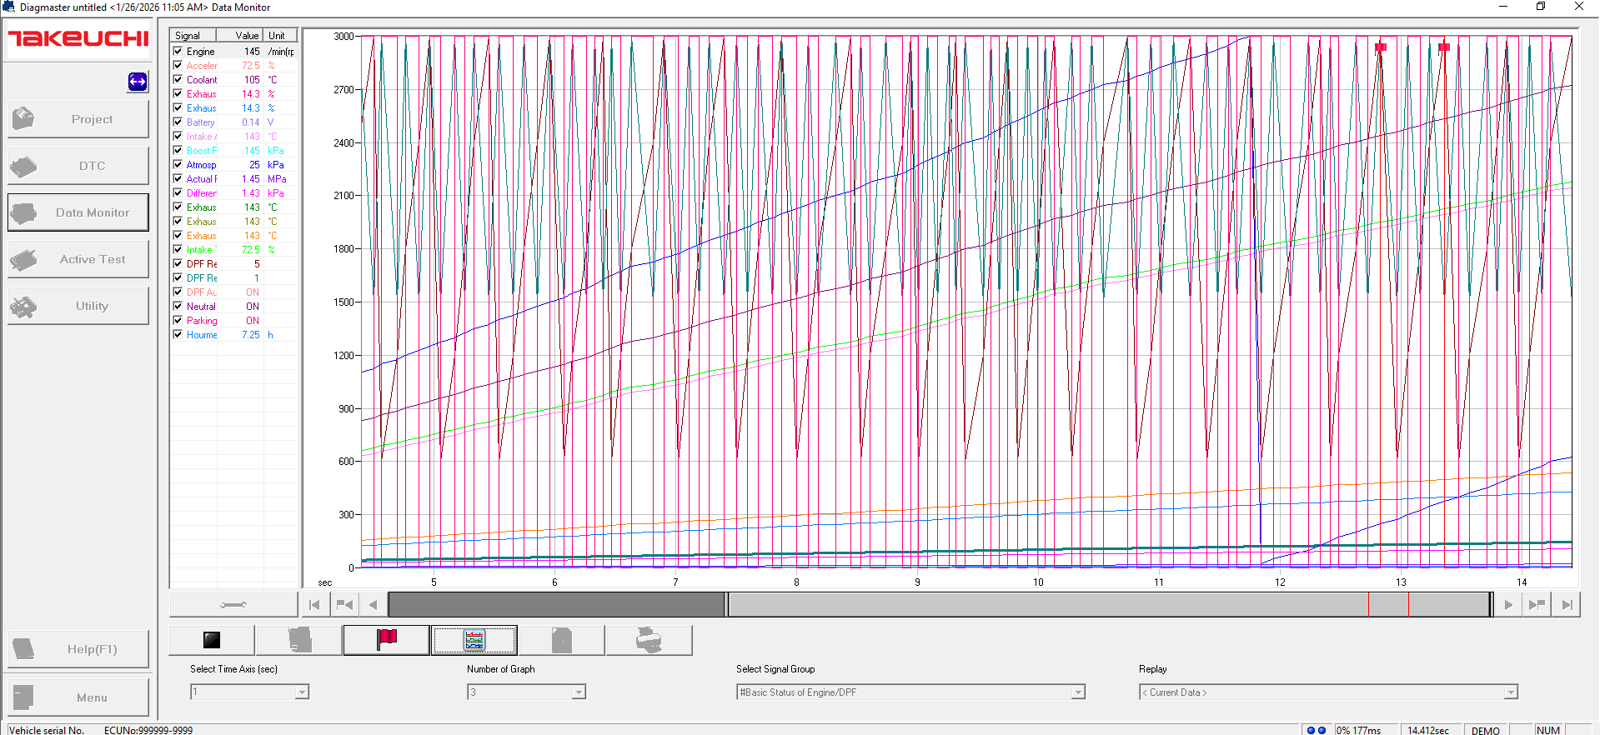
Task: Disable the Hourmeter signal checkbox
Action: [178, 334]
